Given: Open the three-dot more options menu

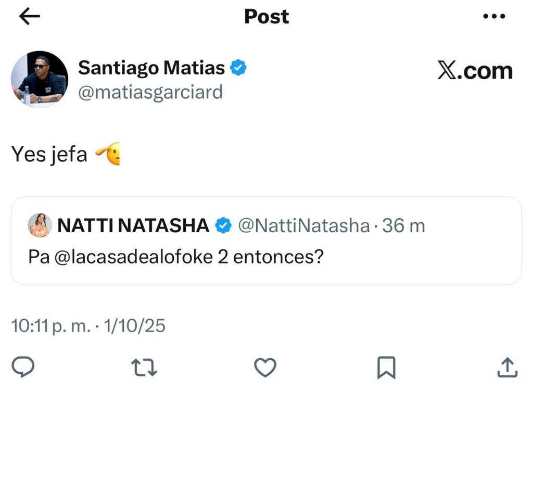Looking at the screenshot, I should (x=494, y=17).
